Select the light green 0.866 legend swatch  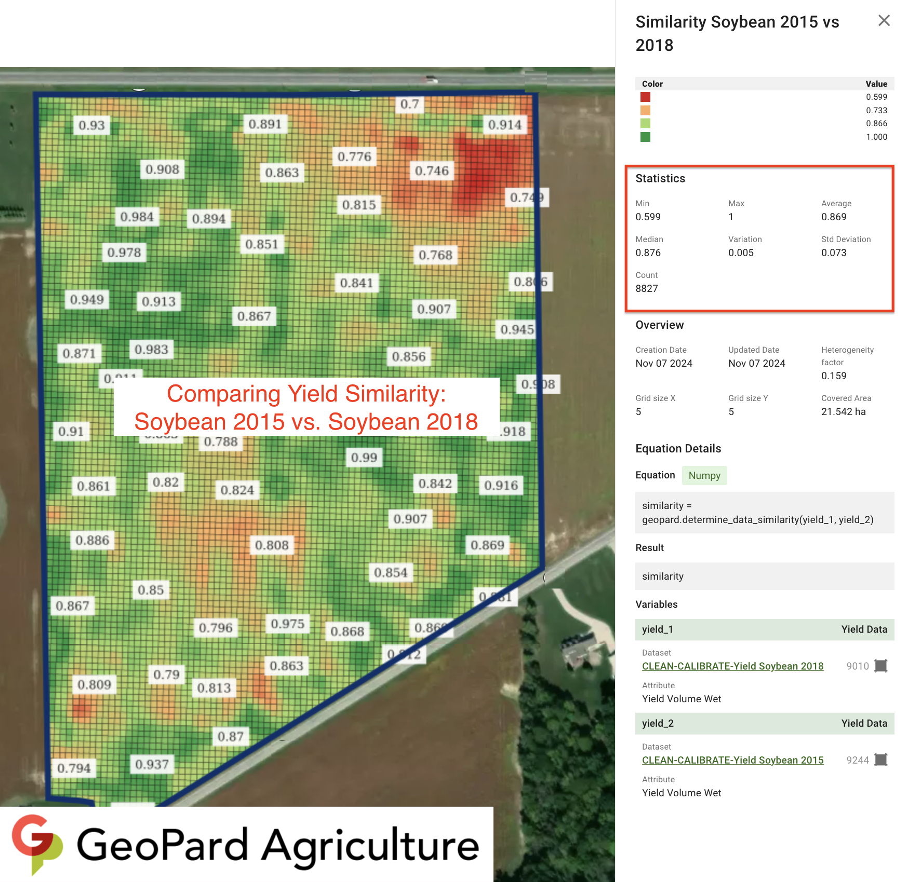point(645,124)
